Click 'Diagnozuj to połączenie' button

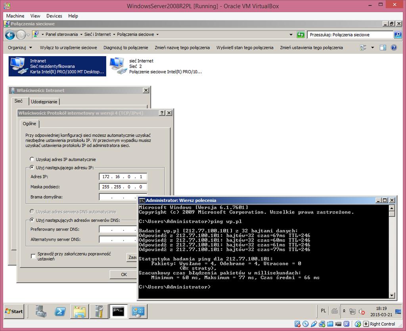click(126, 48)
